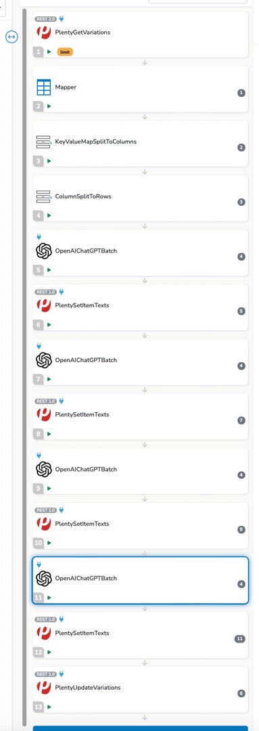Run step 11 with green play arrow
Image resolution: width=259 pixels, height=731 pixels.
tap(49, 597)
